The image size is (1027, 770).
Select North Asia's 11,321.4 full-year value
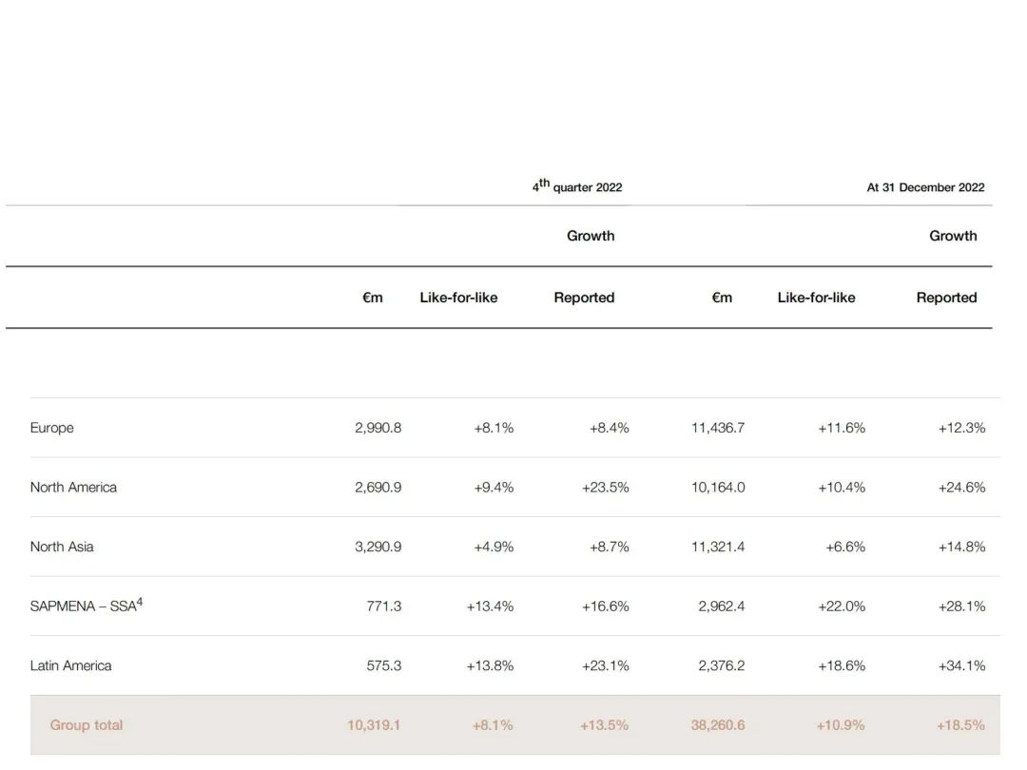tap(718, 547)
